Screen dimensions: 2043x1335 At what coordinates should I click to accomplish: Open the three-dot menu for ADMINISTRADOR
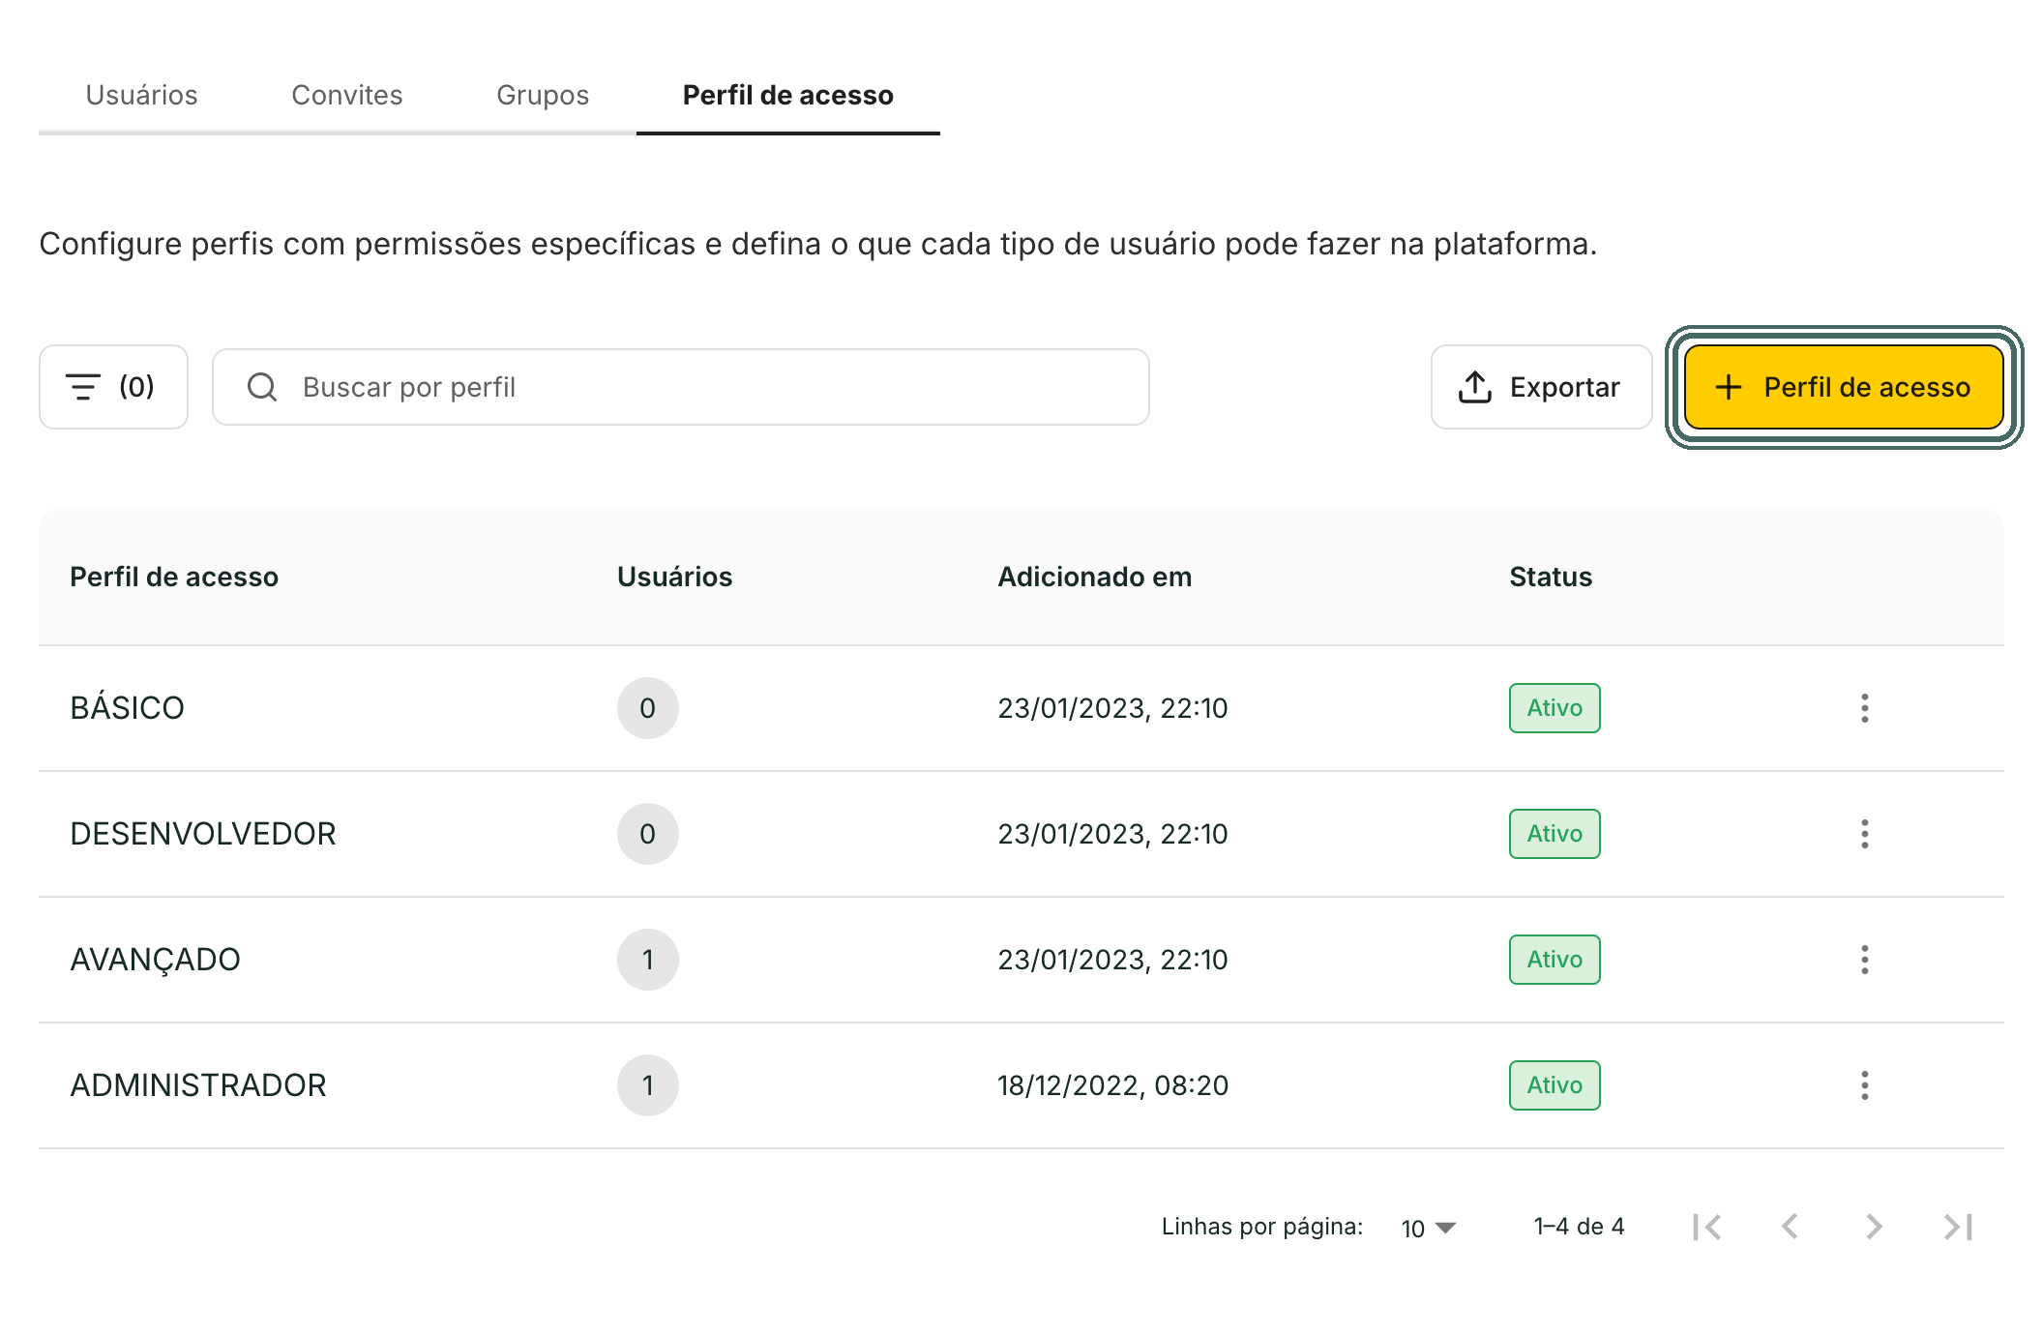pyautogui.click(x=1864, y=1085)
